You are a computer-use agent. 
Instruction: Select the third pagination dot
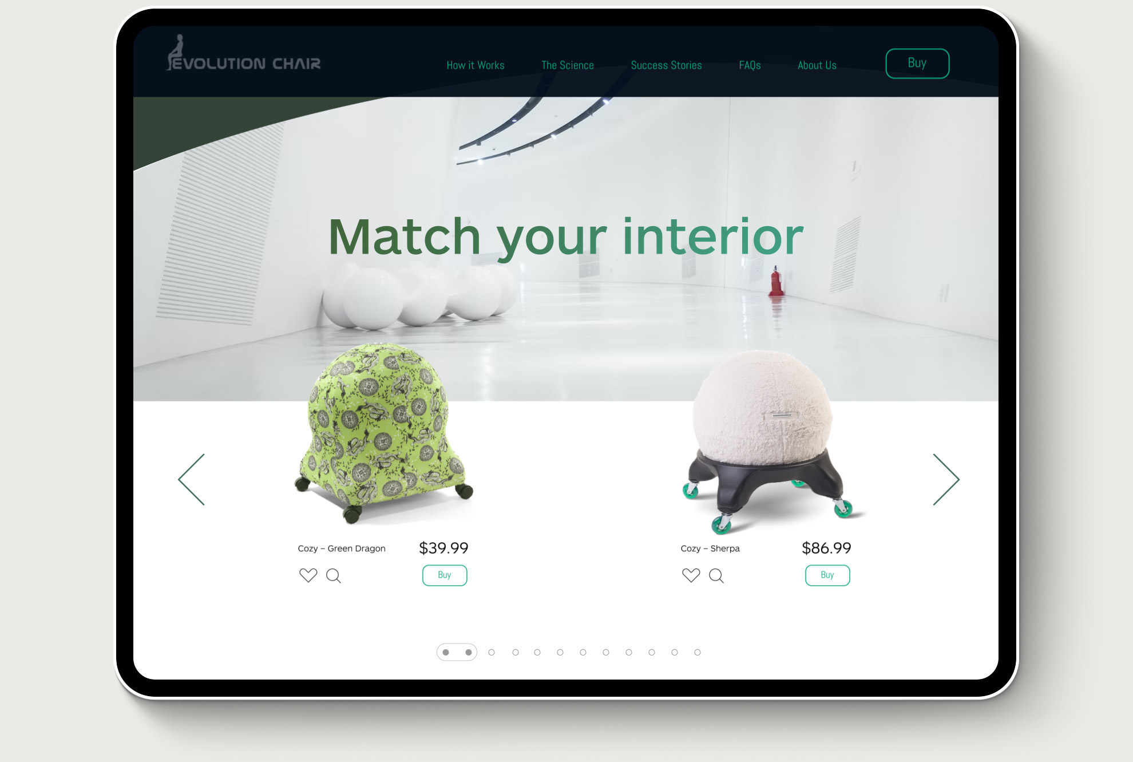(x=490, y=652)
